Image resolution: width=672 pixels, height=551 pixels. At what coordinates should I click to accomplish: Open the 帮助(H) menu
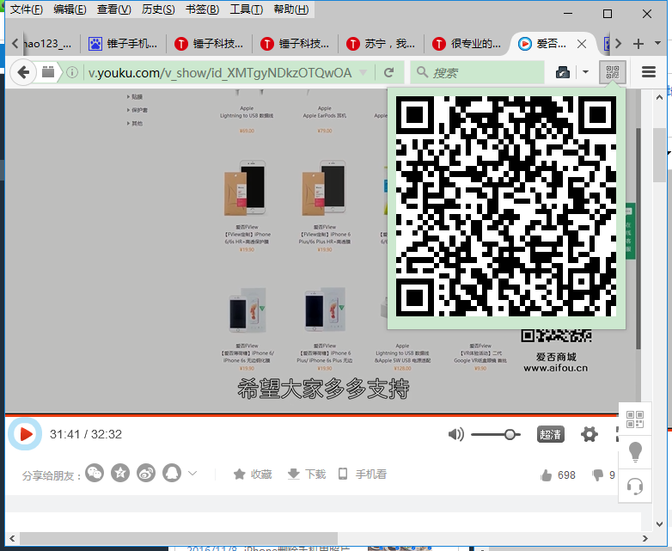coord(291,9)
